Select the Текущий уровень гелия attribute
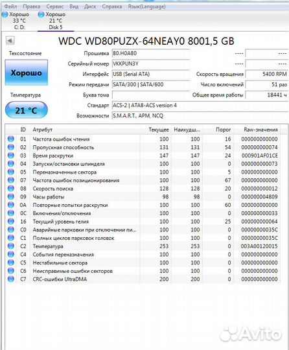The image size is (289, 350). point(61,222)
